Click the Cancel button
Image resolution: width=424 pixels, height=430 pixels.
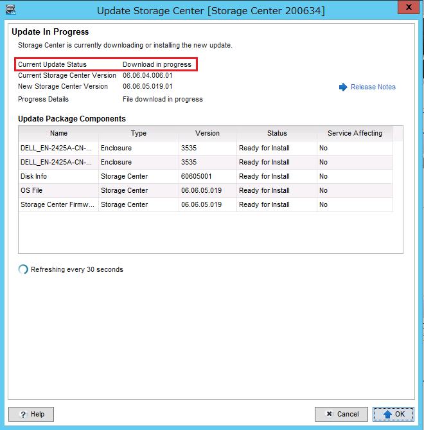[x=341, y=414]
